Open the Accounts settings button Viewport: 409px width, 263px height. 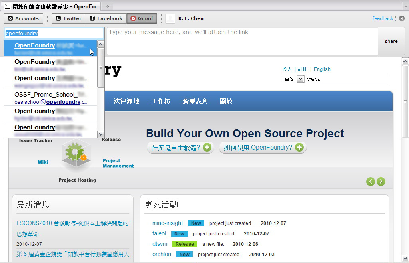(23, 18)
